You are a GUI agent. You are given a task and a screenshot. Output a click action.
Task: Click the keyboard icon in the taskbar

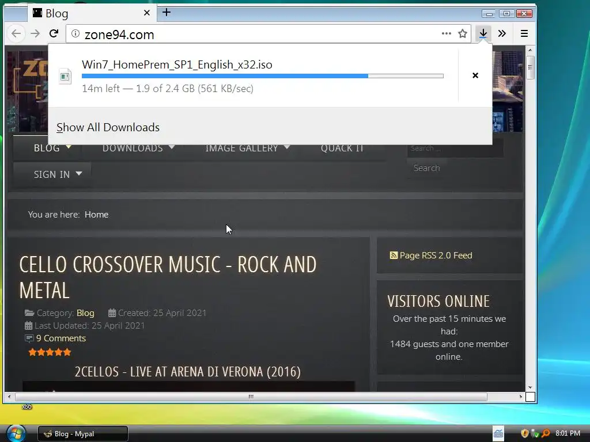pos(498,434)
